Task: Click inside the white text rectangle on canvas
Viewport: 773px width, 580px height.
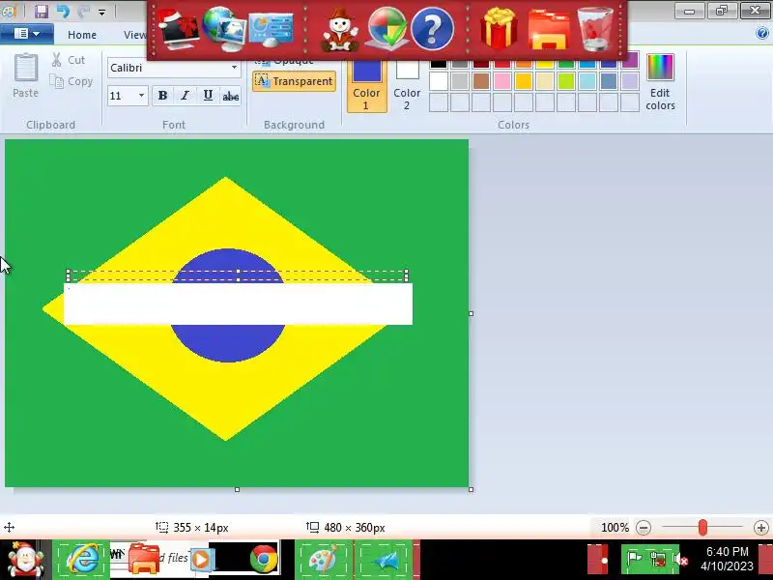Action: 238,304
